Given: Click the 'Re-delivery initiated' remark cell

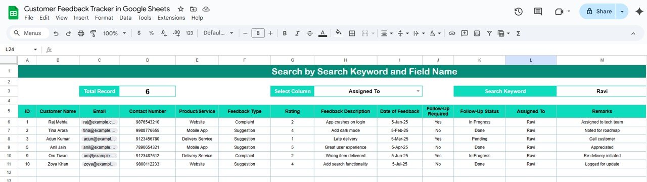Looking at the screenshot, I should coord(602,156).
